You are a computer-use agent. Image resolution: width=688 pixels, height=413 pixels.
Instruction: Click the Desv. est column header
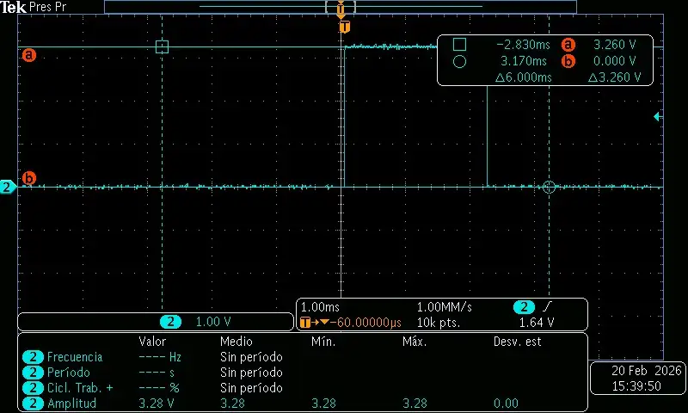[518, 342]
